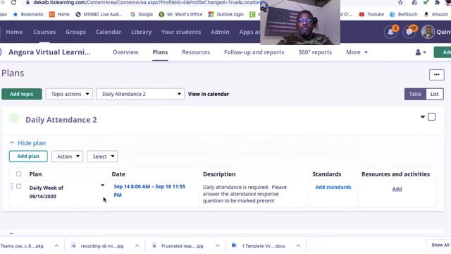The image size is (451, 254).
Task: Open the Google bookmark
Action: (142, 14)
